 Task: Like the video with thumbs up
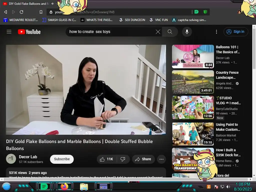point(107,159)
